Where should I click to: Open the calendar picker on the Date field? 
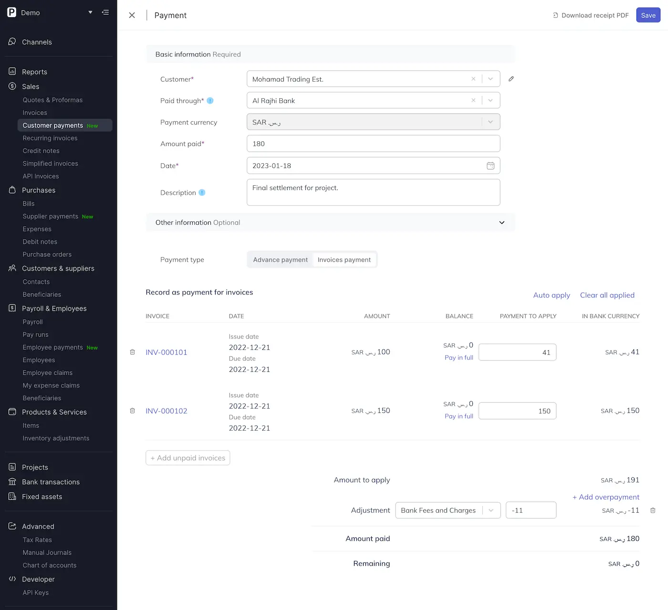(x=491, y=166)
